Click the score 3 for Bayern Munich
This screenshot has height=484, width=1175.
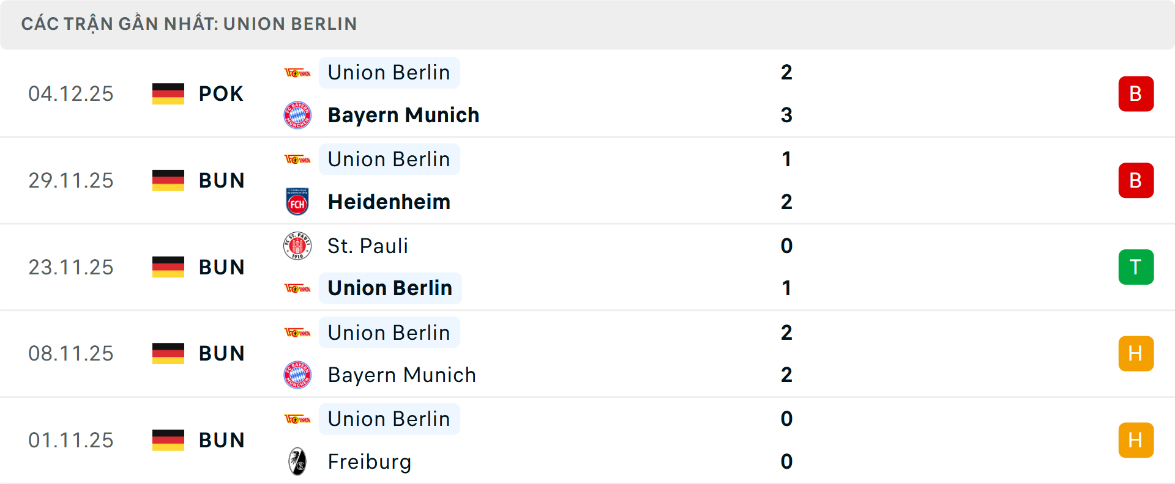pyautogui.click(x=787, y=115)
